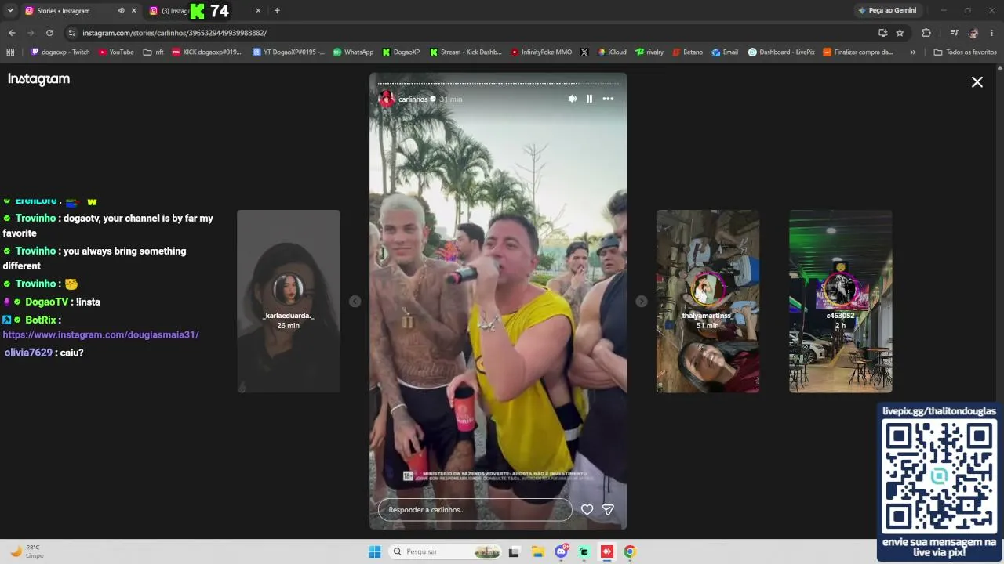Click the story progress bar
1004x564 pixels.
[498, 83]
